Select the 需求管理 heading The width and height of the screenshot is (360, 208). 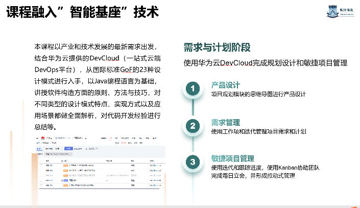[226, 123]
